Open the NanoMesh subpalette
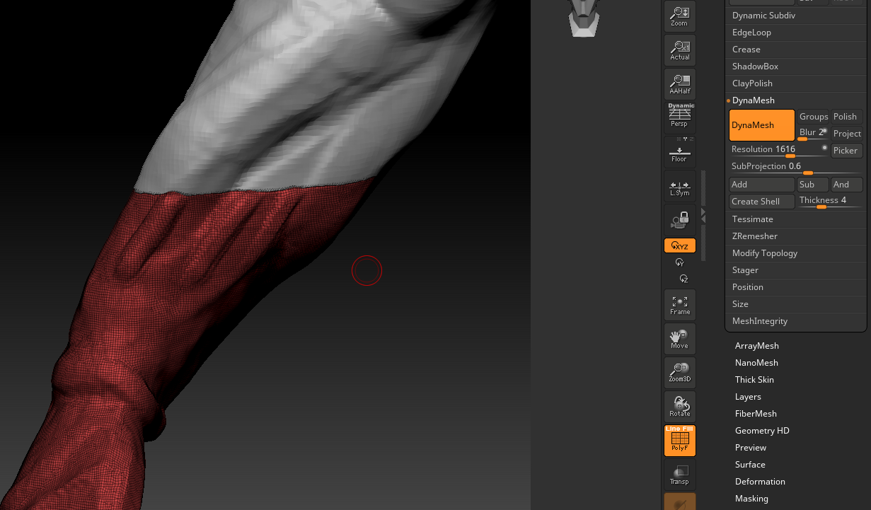Screen dimensions: 871x510 (x=756, y=363)
